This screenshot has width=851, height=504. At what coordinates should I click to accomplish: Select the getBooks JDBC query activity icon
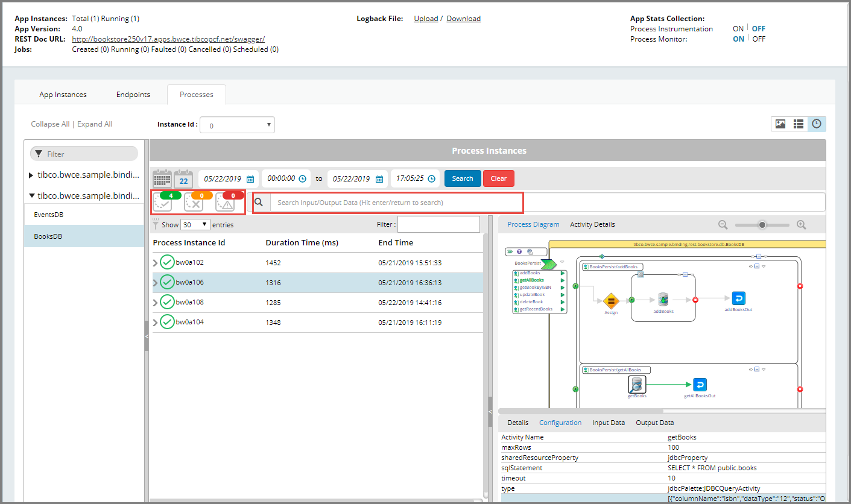(x=637, y=384)
